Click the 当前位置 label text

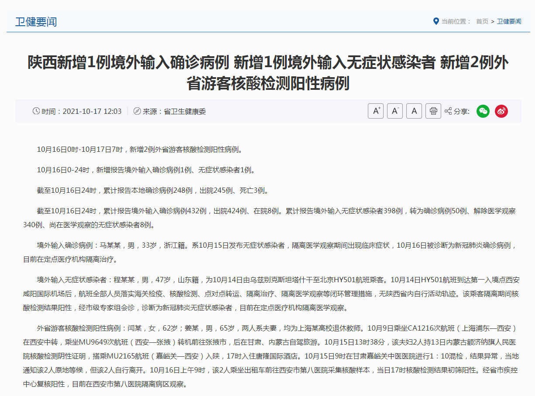[x=456, y=21]
